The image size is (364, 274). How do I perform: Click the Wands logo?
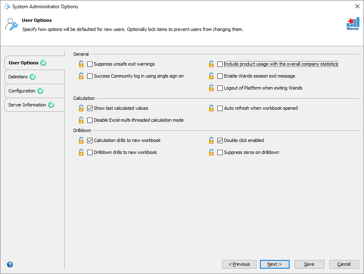(352, 24)
